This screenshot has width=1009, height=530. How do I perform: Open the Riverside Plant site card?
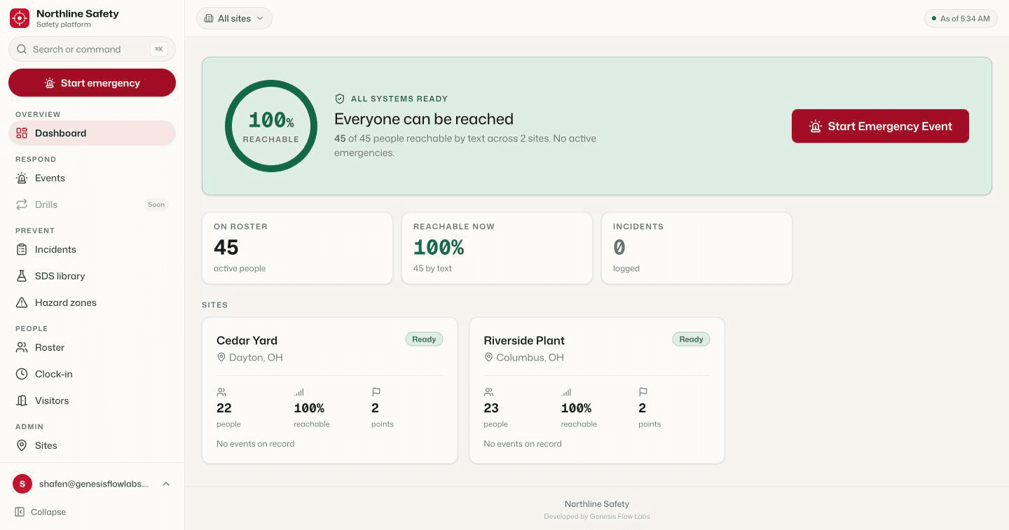597,391
